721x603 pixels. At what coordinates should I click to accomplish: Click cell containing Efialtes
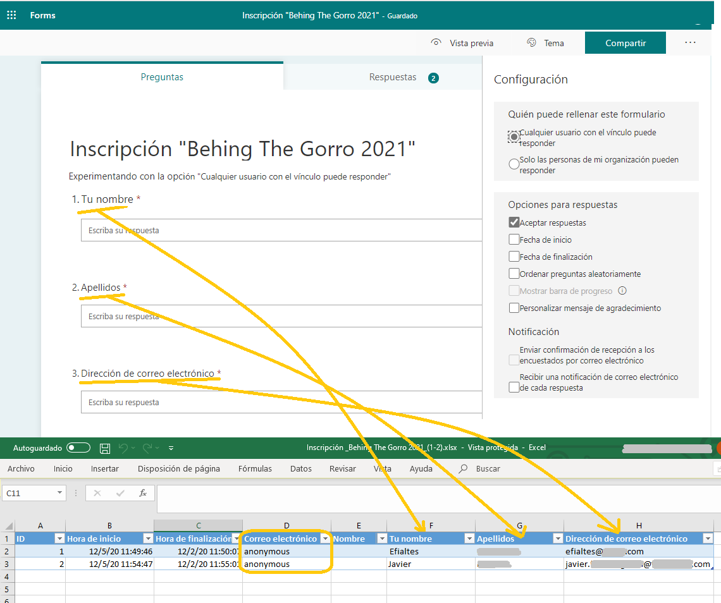pos(431,551)
